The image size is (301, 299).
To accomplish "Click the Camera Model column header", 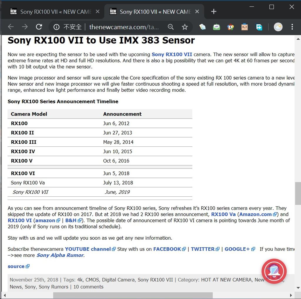I will pos(29,114).
